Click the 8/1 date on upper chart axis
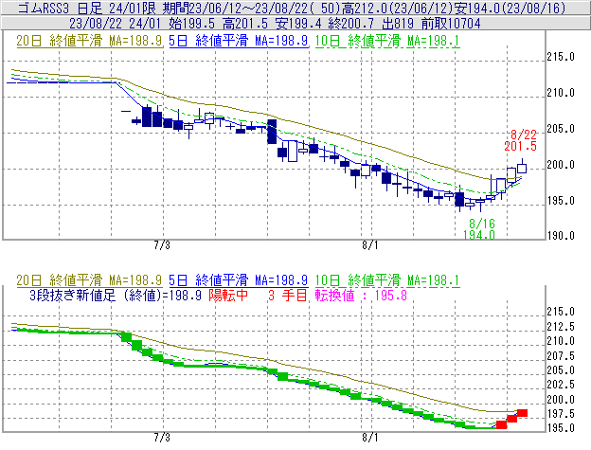591x450 pixels. click(370, 244)
